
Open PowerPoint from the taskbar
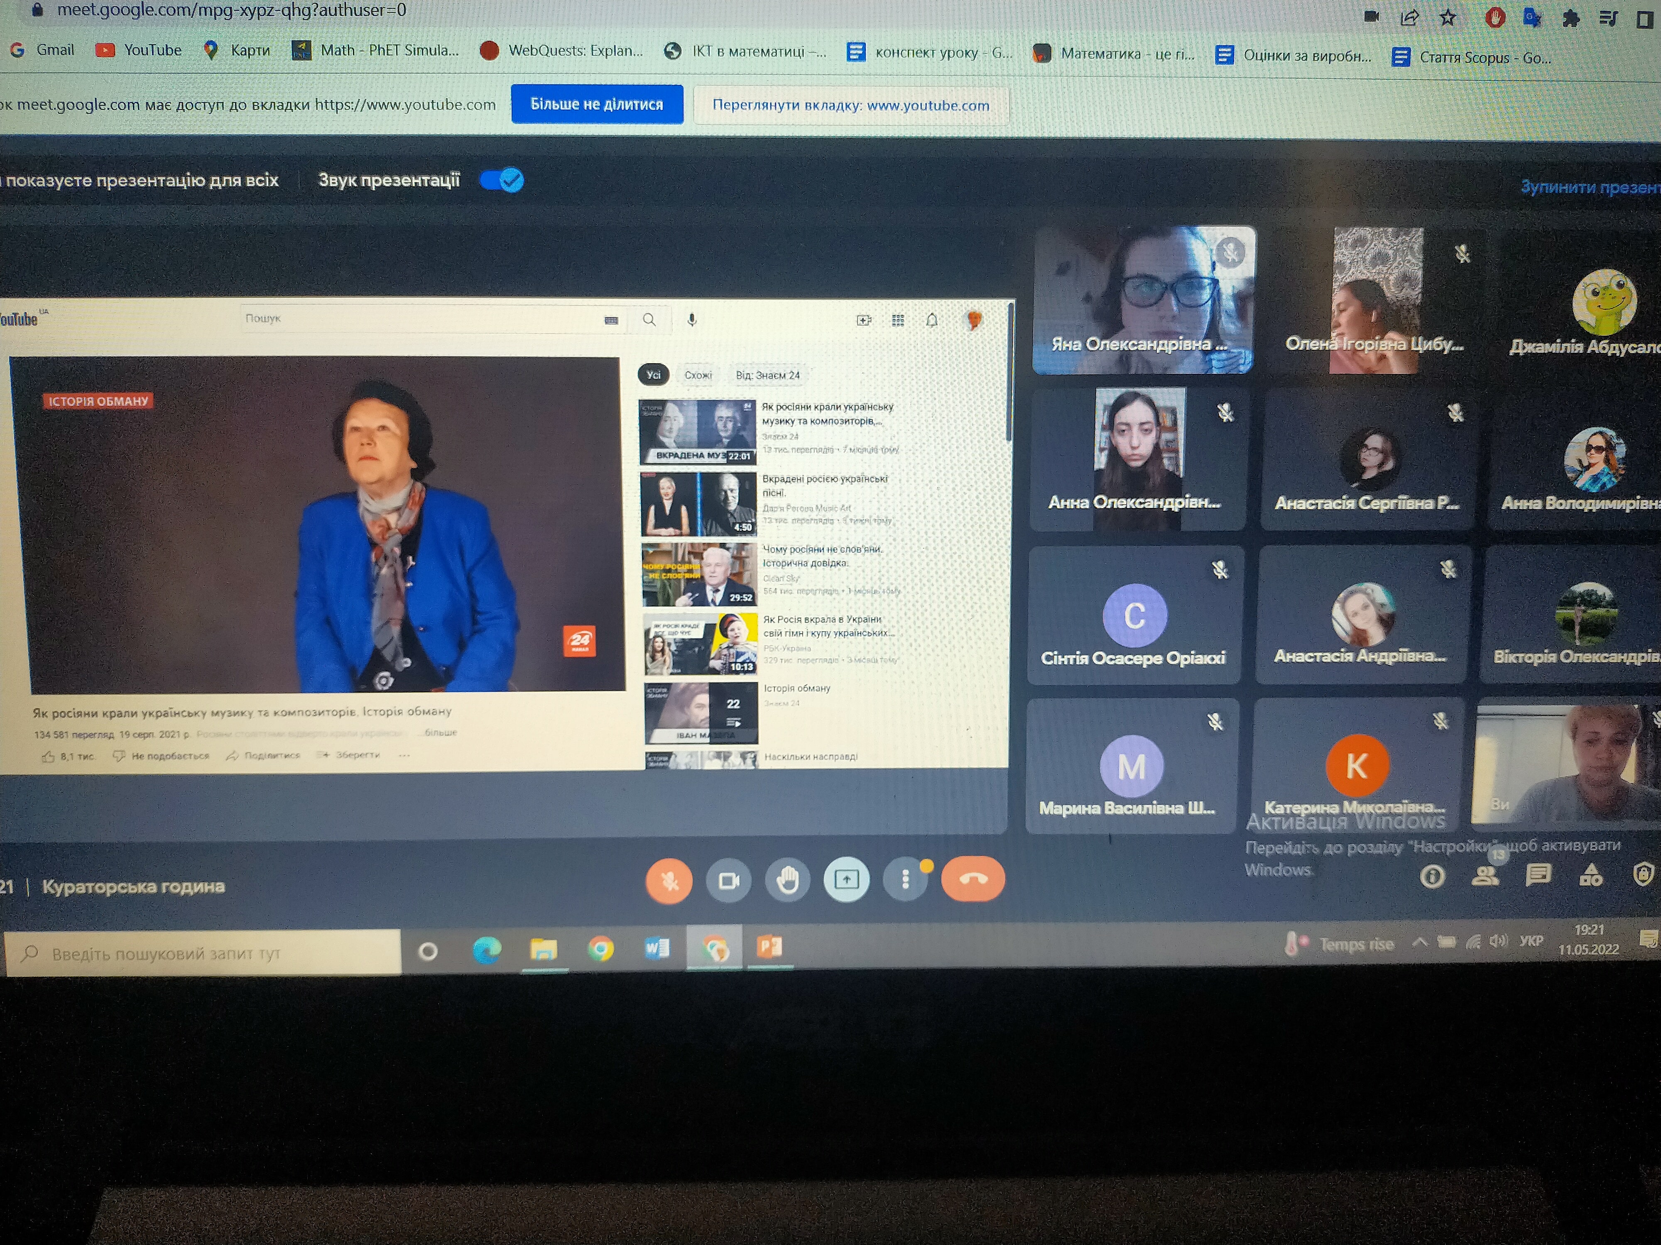click(x=770, y=947)
